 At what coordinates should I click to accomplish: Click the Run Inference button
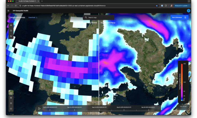coord(179,17)
